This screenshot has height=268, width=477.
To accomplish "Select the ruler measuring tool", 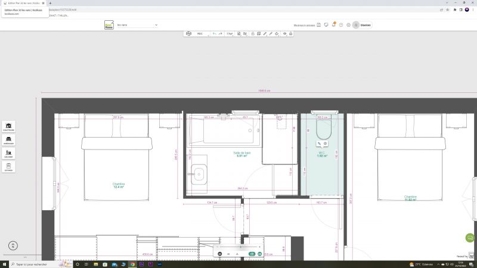I will pyautogui.click(x=265, y=34).
